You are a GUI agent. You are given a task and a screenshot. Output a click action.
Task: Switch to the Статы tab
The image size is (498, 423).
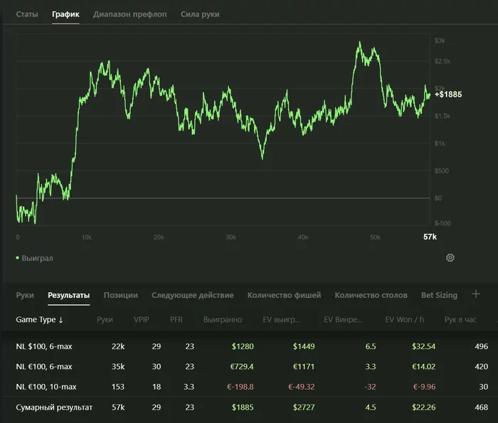(x=27, y=14)
